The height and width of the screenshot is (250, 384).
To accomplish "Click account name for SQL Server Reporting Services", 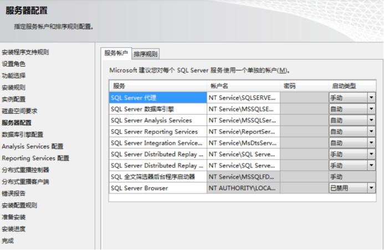I will pyautogui.click(x=243, y=132).
